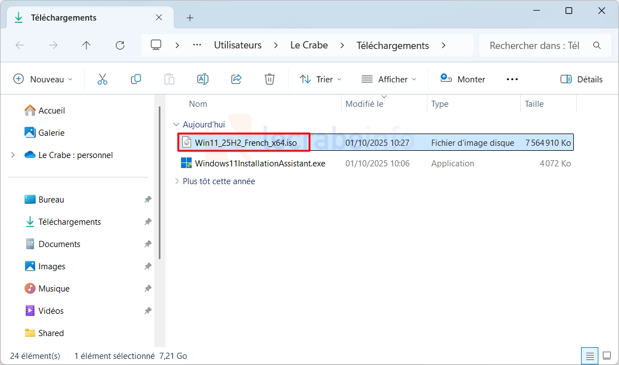Refresh the current folder view
The width and height of the screenshot is (619, 365).
(x=120, y=46)
